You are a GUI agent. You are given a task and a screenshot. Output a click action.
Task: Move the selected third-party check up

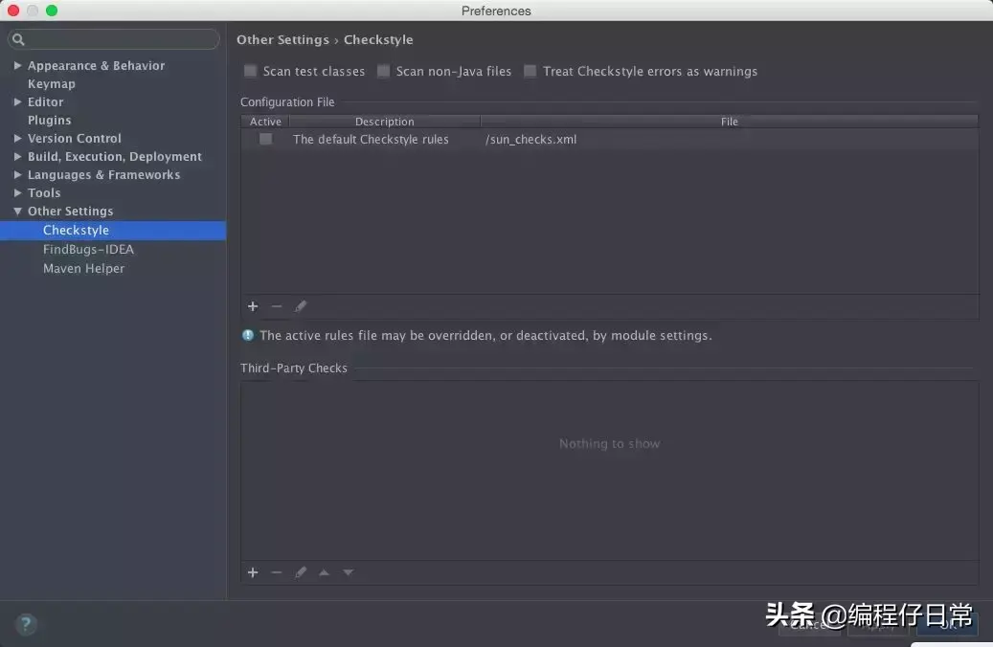(x=324, y=571)
